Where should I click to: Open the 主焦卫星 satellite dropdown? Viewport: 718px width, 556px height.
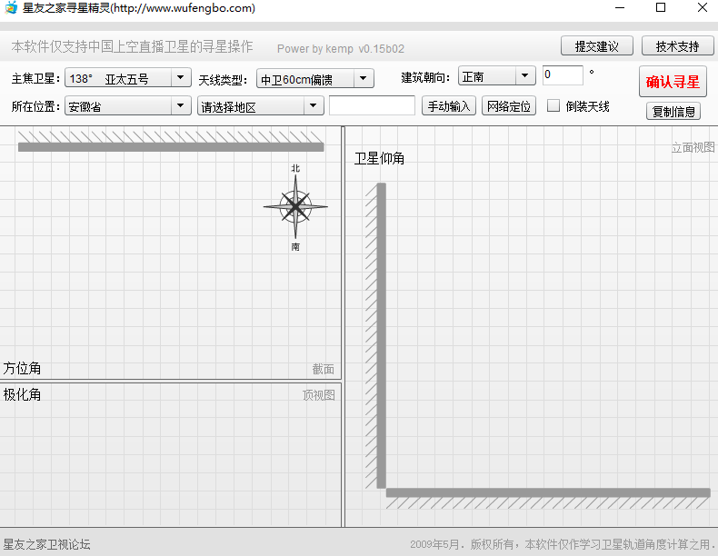pyautogui.click(x=127, y=79)
